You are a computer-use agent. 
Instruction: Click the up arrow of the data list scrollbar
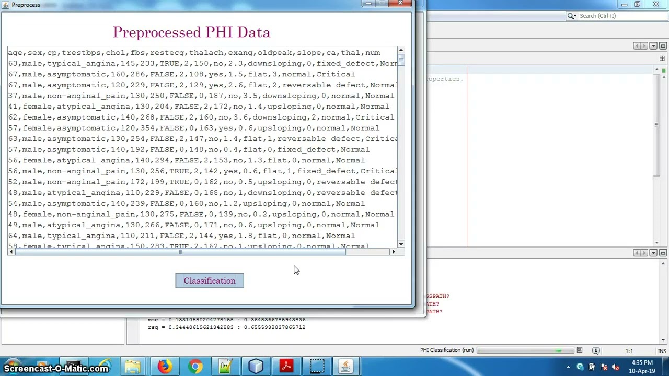click(x=401, y=51)
